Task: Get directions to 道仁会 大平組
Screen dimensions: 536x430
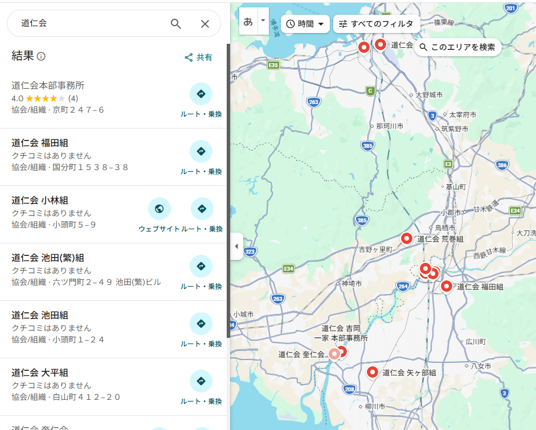Action: [x=201, y=382]
